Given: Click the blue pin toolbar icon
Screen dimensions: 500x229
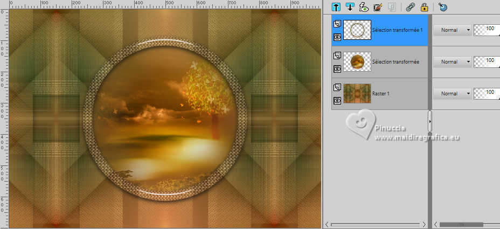Looking at the screenshot, I should tap(442, 7).
